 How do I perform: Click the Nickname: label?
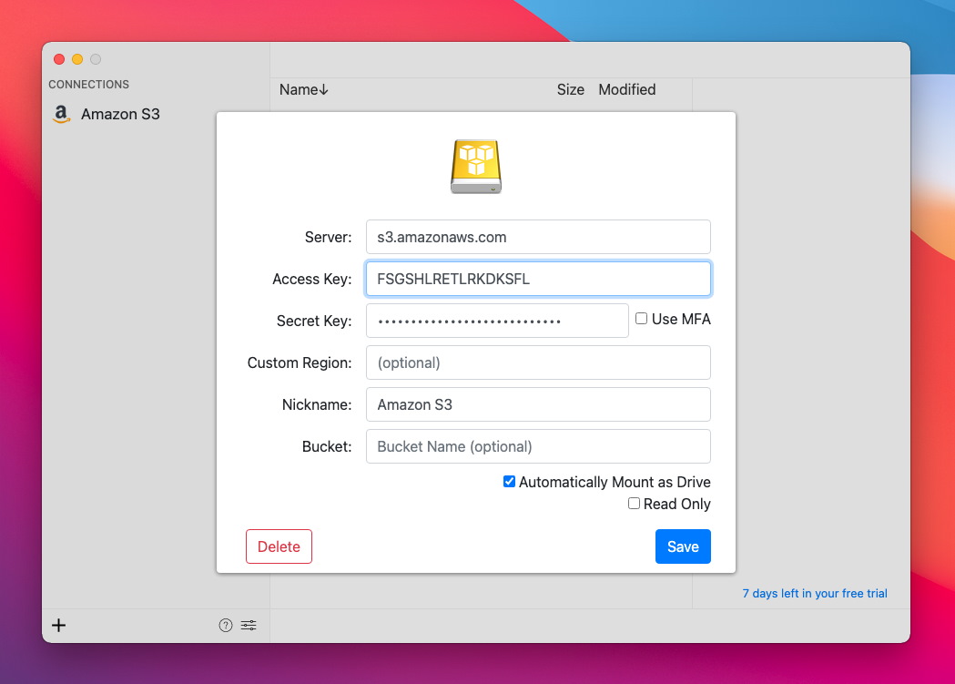click(x=317, y=405)
